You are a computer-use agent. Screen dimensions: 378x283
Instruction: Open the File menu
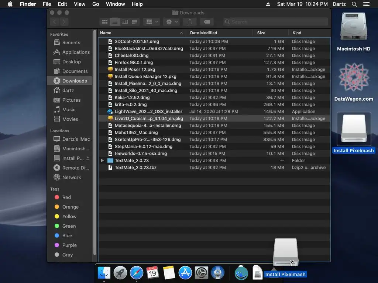click(x=47, y=4)
